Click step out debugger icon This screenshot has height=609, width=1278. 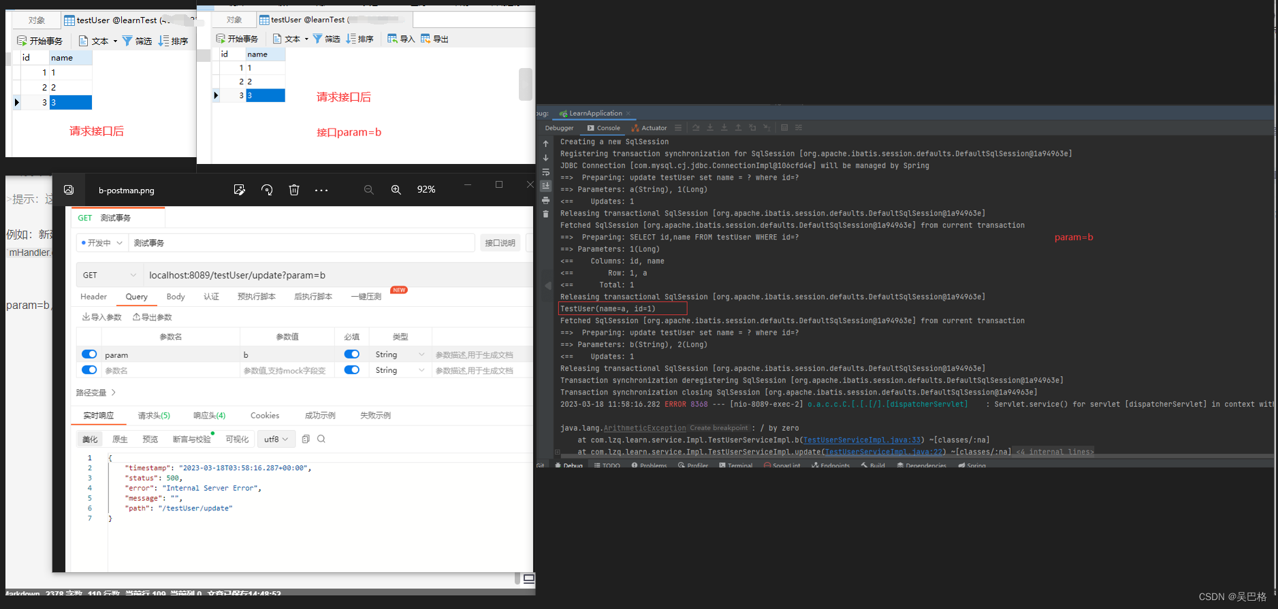point(738,127)
